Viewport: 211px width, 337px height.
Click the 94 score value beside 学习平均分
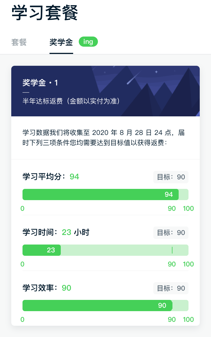[x=75, y=177]
